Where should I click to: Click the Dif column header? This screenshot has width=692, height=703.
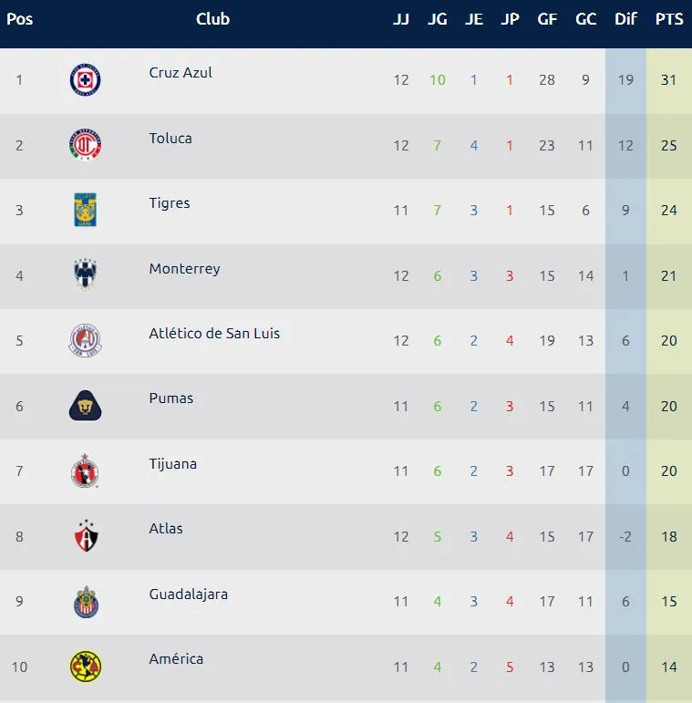[625, 20]
